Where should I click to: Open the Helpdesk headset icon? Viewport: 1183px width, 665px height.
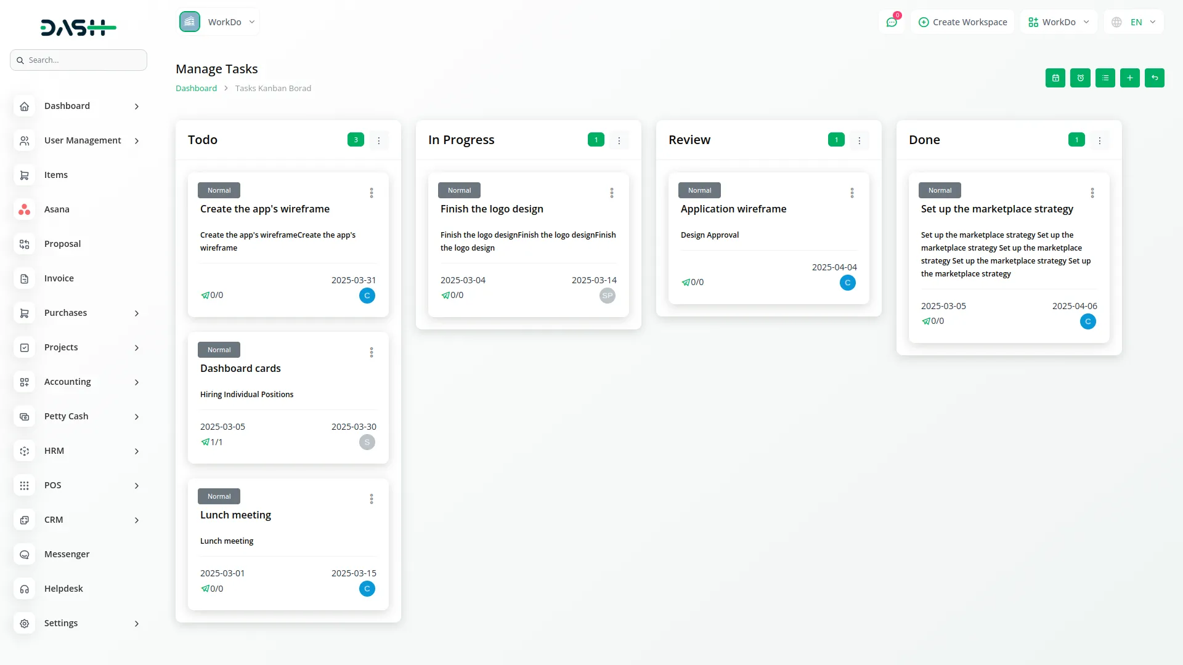24,589
